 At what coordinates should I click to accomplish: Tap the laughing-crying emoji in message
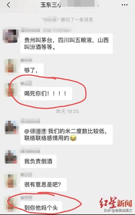(x=73, y=138)
